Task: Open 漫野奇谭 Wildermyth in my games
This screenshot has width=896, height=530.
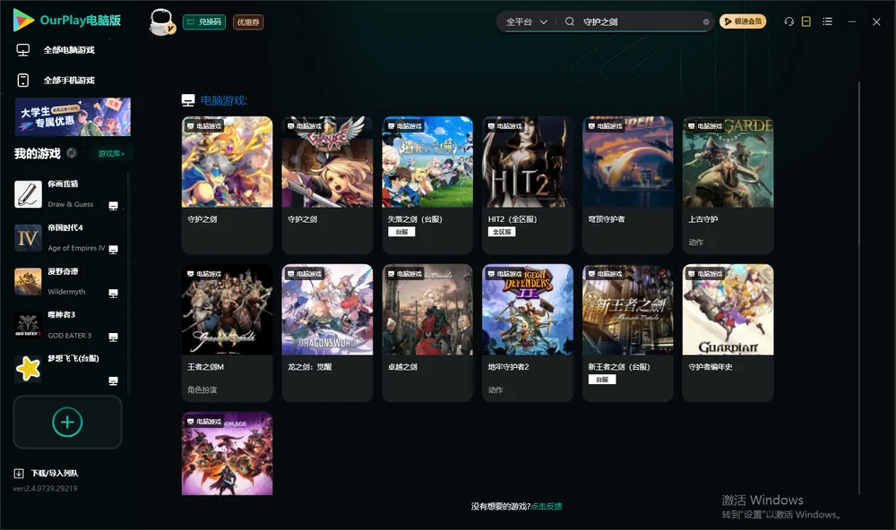Action: tap(66, 281)
